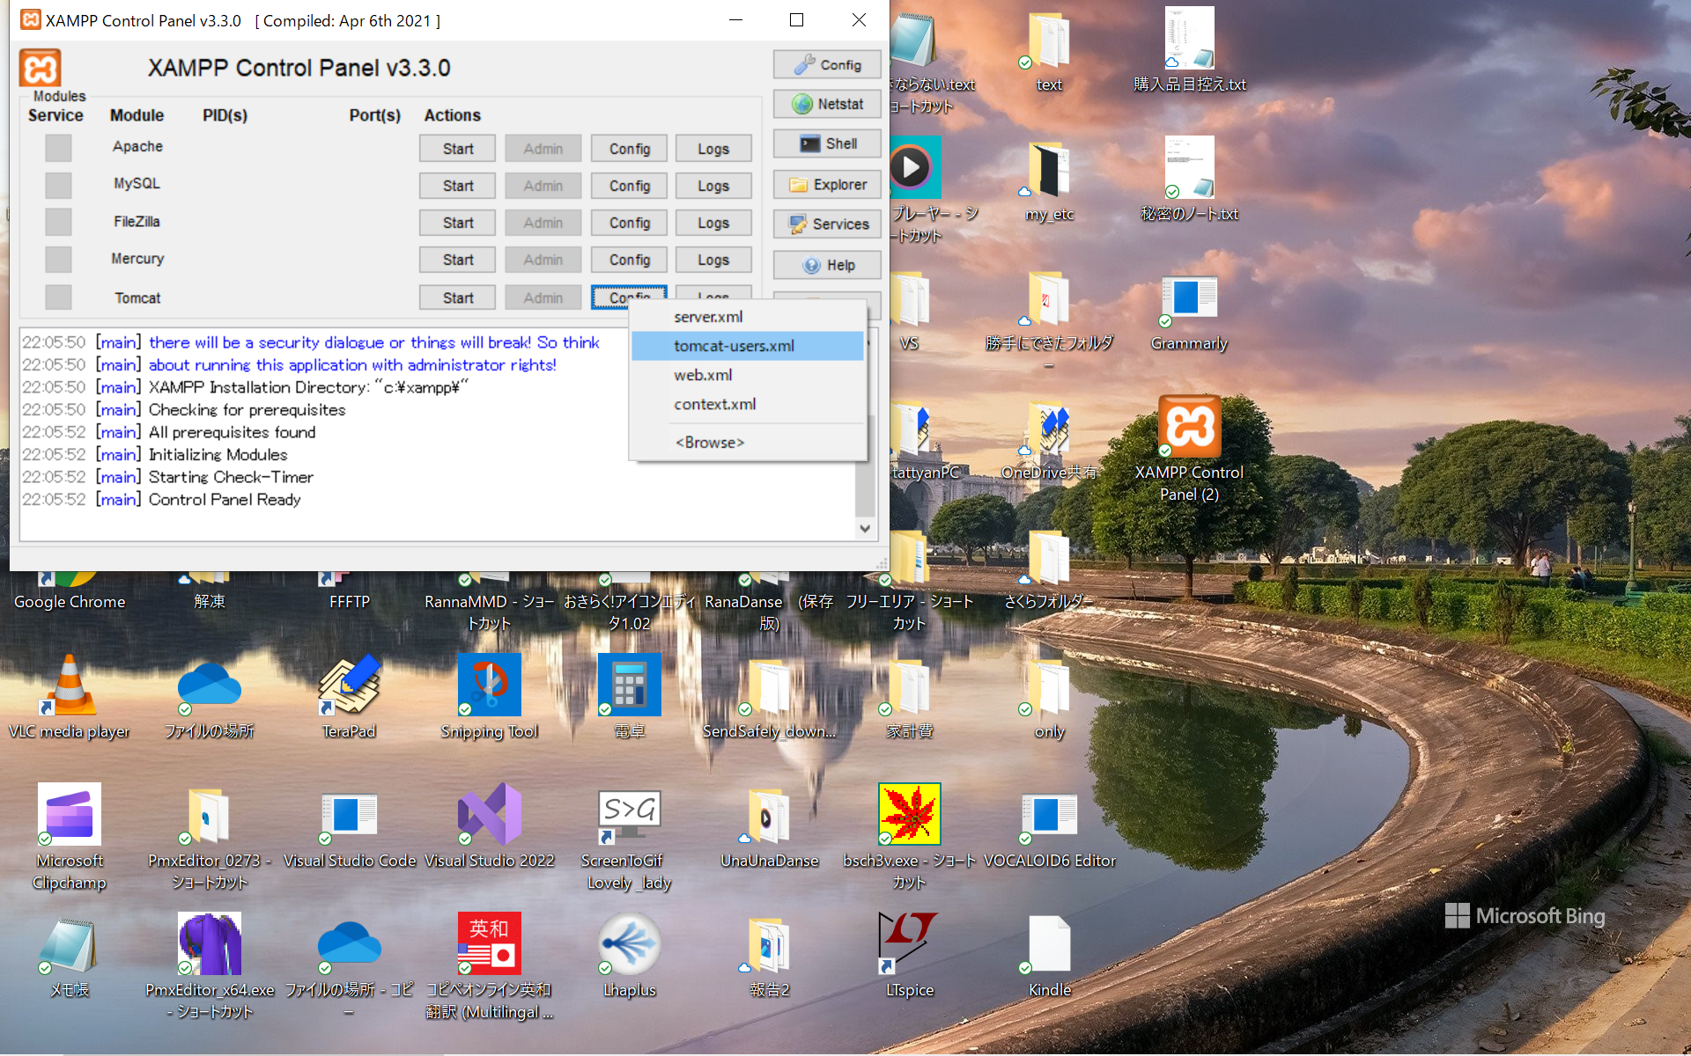
Task: Open the MySQL Config dropdown
Action: click(x=629, y=186)
